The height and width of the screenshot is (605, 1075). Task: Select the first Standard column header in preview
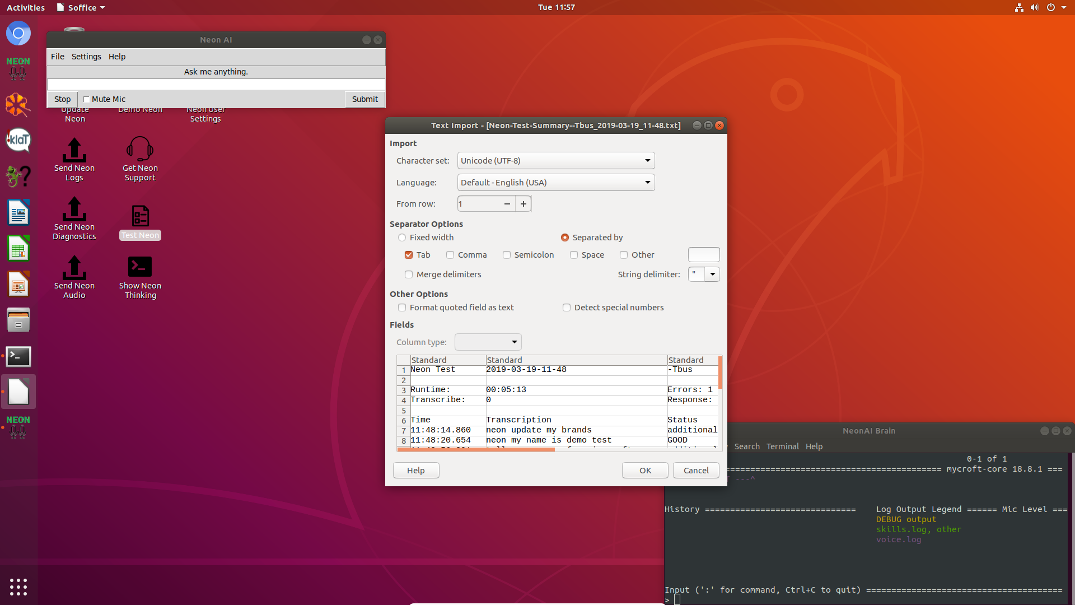(448, 360)
